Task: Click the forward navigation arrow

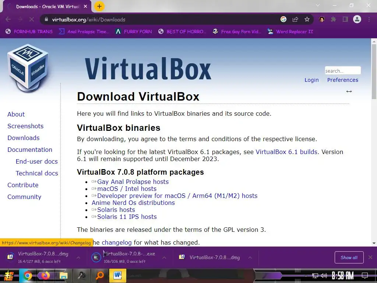Action: pos(20,20)
